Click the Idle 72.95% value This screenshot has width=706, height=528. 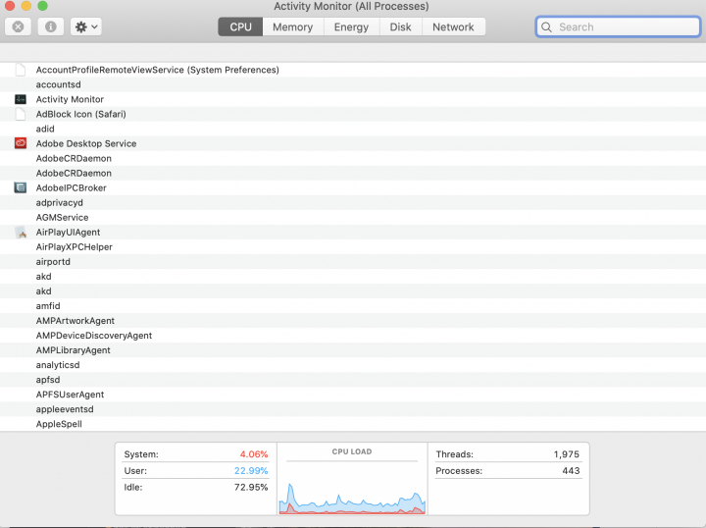coord(251,487)
